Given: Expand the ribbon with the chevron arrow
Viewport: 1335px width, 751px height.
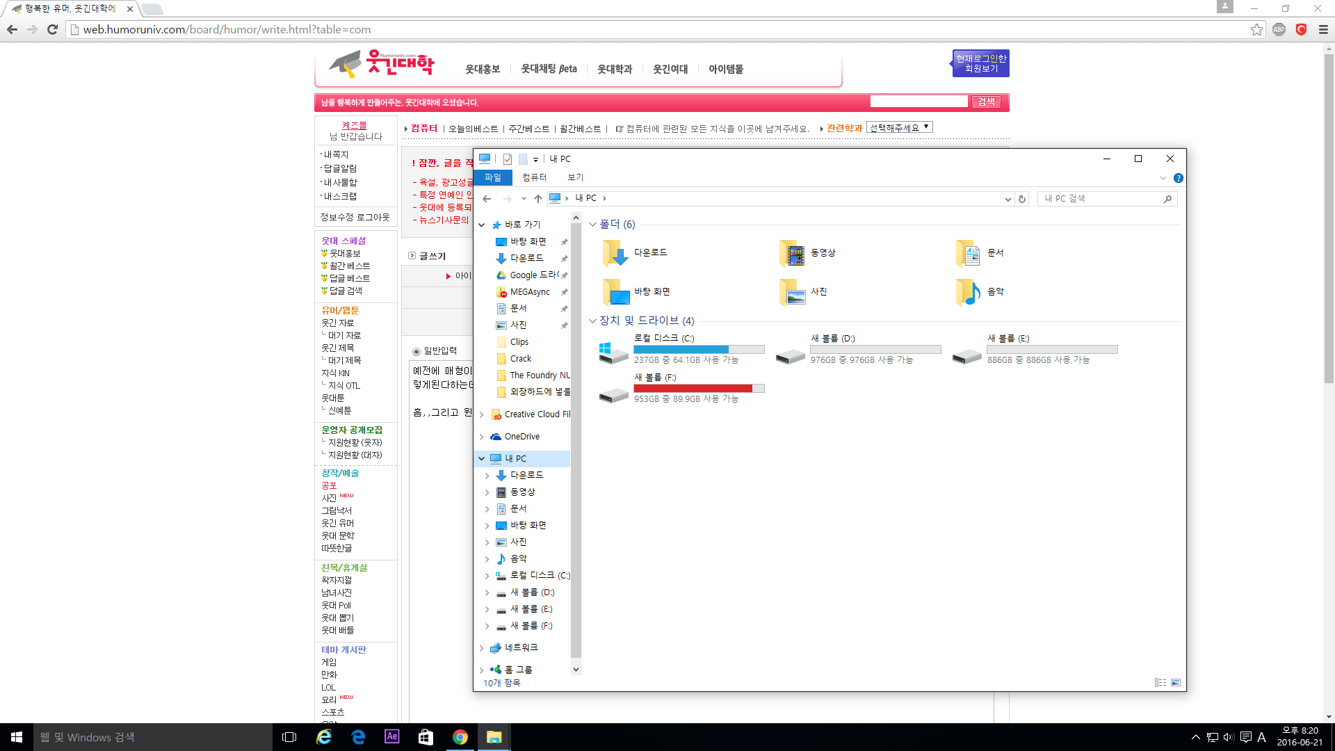Looking at the screenshot, I should (1163, 178).
